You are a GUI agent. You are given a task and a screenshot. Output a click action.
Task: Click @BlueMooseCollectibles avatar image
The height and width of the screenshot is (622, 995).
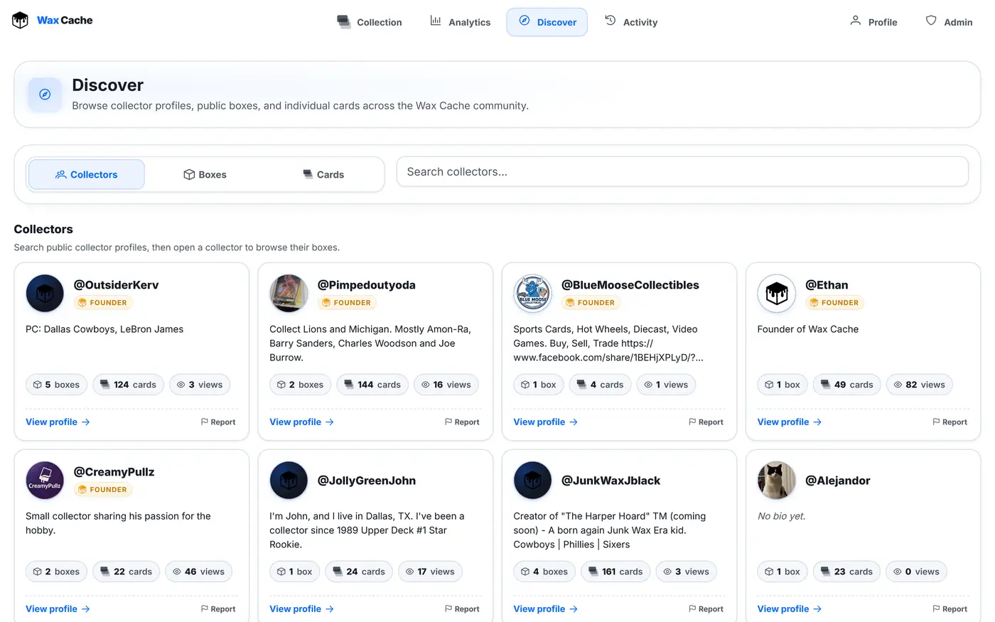pyautogui.click(x=532, y=293)
